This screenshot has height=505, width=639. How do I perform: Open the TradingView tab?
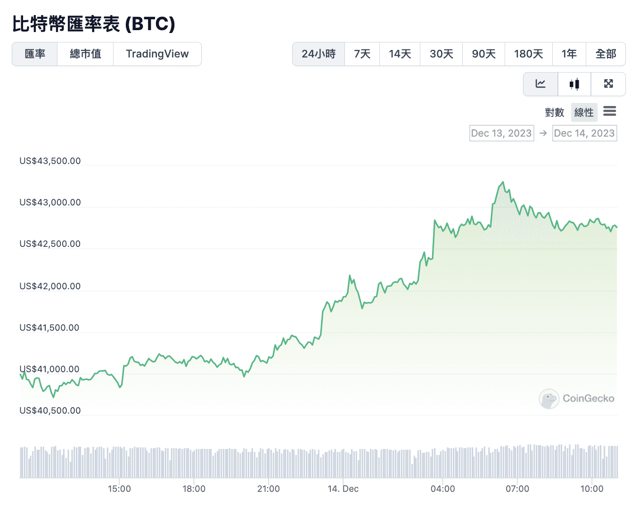click(157, 54)
